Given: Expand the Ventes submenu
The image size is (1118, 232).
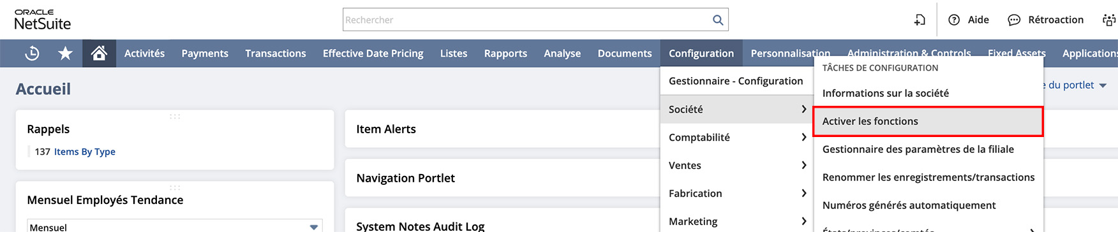Looking at the screenshot, I should point(737,165).
